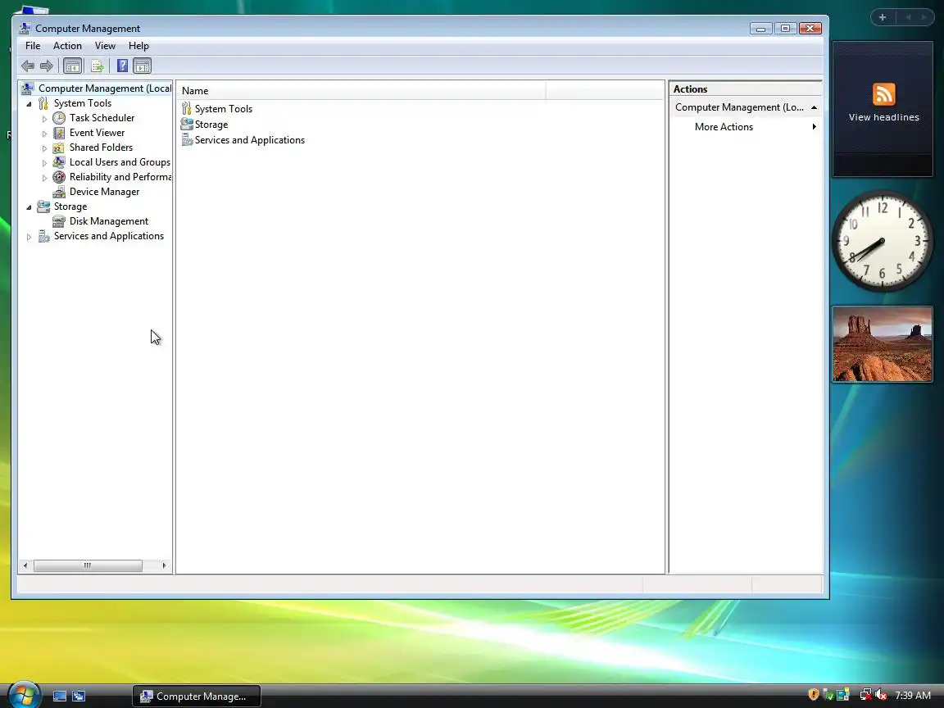Go forward with the toolbar Forward arrow

[47, 66]
